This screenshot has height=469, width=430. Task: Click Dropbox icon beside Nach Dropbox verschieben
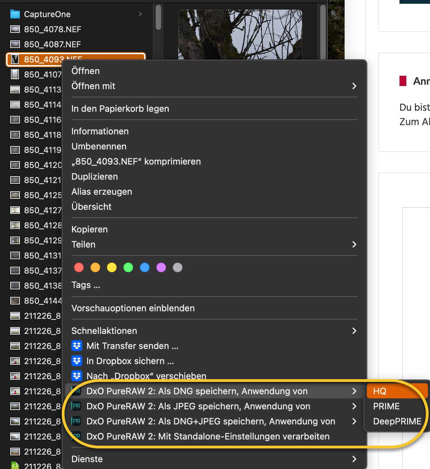tap(77, 376)
